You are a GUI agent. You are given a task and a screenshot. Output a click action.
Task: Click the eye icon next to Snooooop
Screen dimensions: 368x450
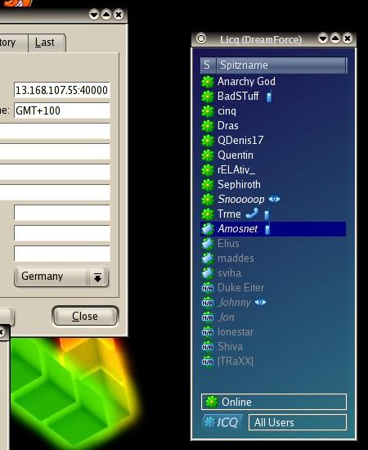pos(274,199)
